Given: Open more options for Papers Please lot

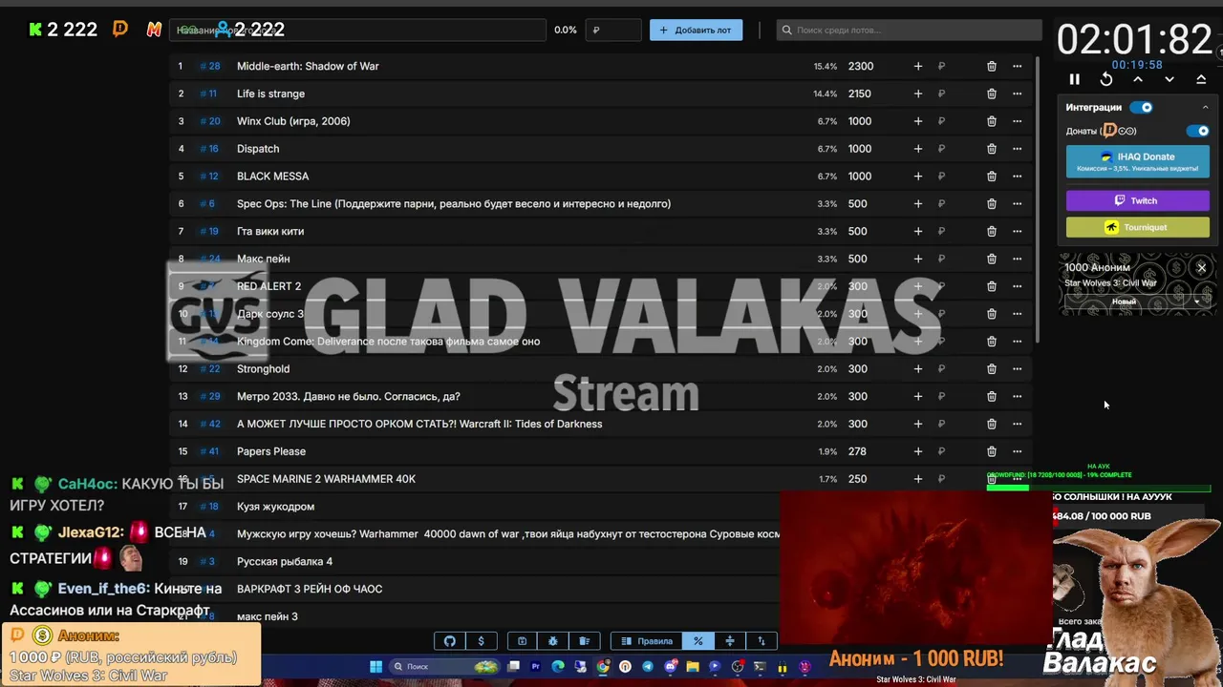Looking at the screenshot, I should 1017,451.
